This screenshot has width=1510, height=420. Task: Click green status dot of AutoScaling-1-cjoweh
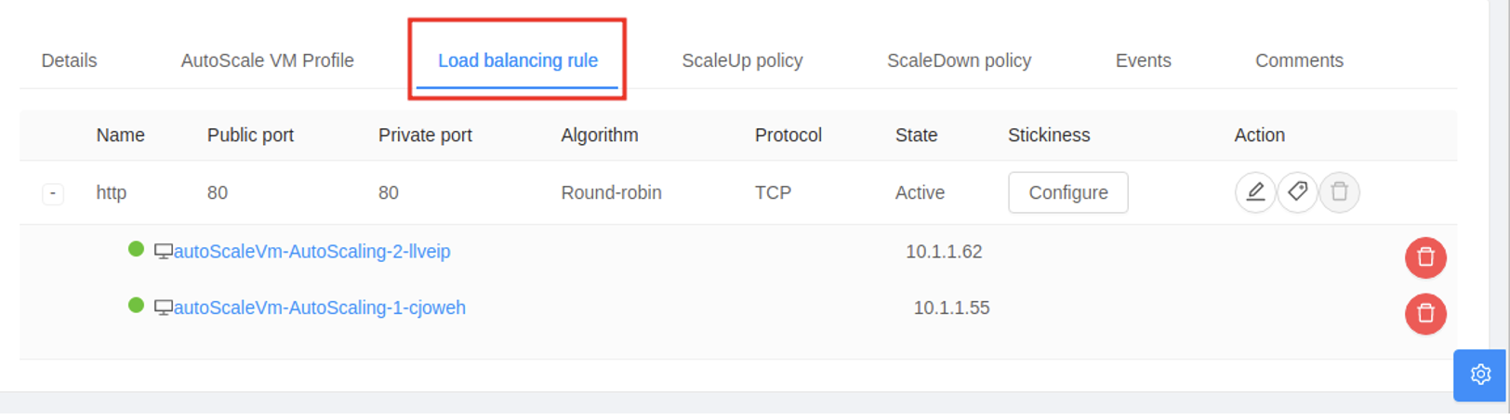(136, 305)
